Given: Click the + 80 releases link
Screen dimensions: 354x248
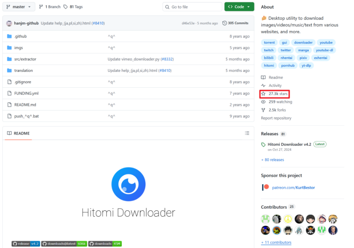Looking at the screenshot, I should click(x=272, y=160).
